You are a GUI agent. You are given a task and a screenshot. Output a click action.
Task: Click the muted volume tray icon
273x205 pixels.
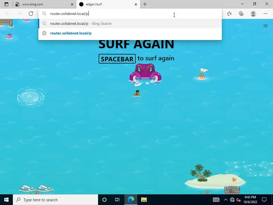[238, 200]
